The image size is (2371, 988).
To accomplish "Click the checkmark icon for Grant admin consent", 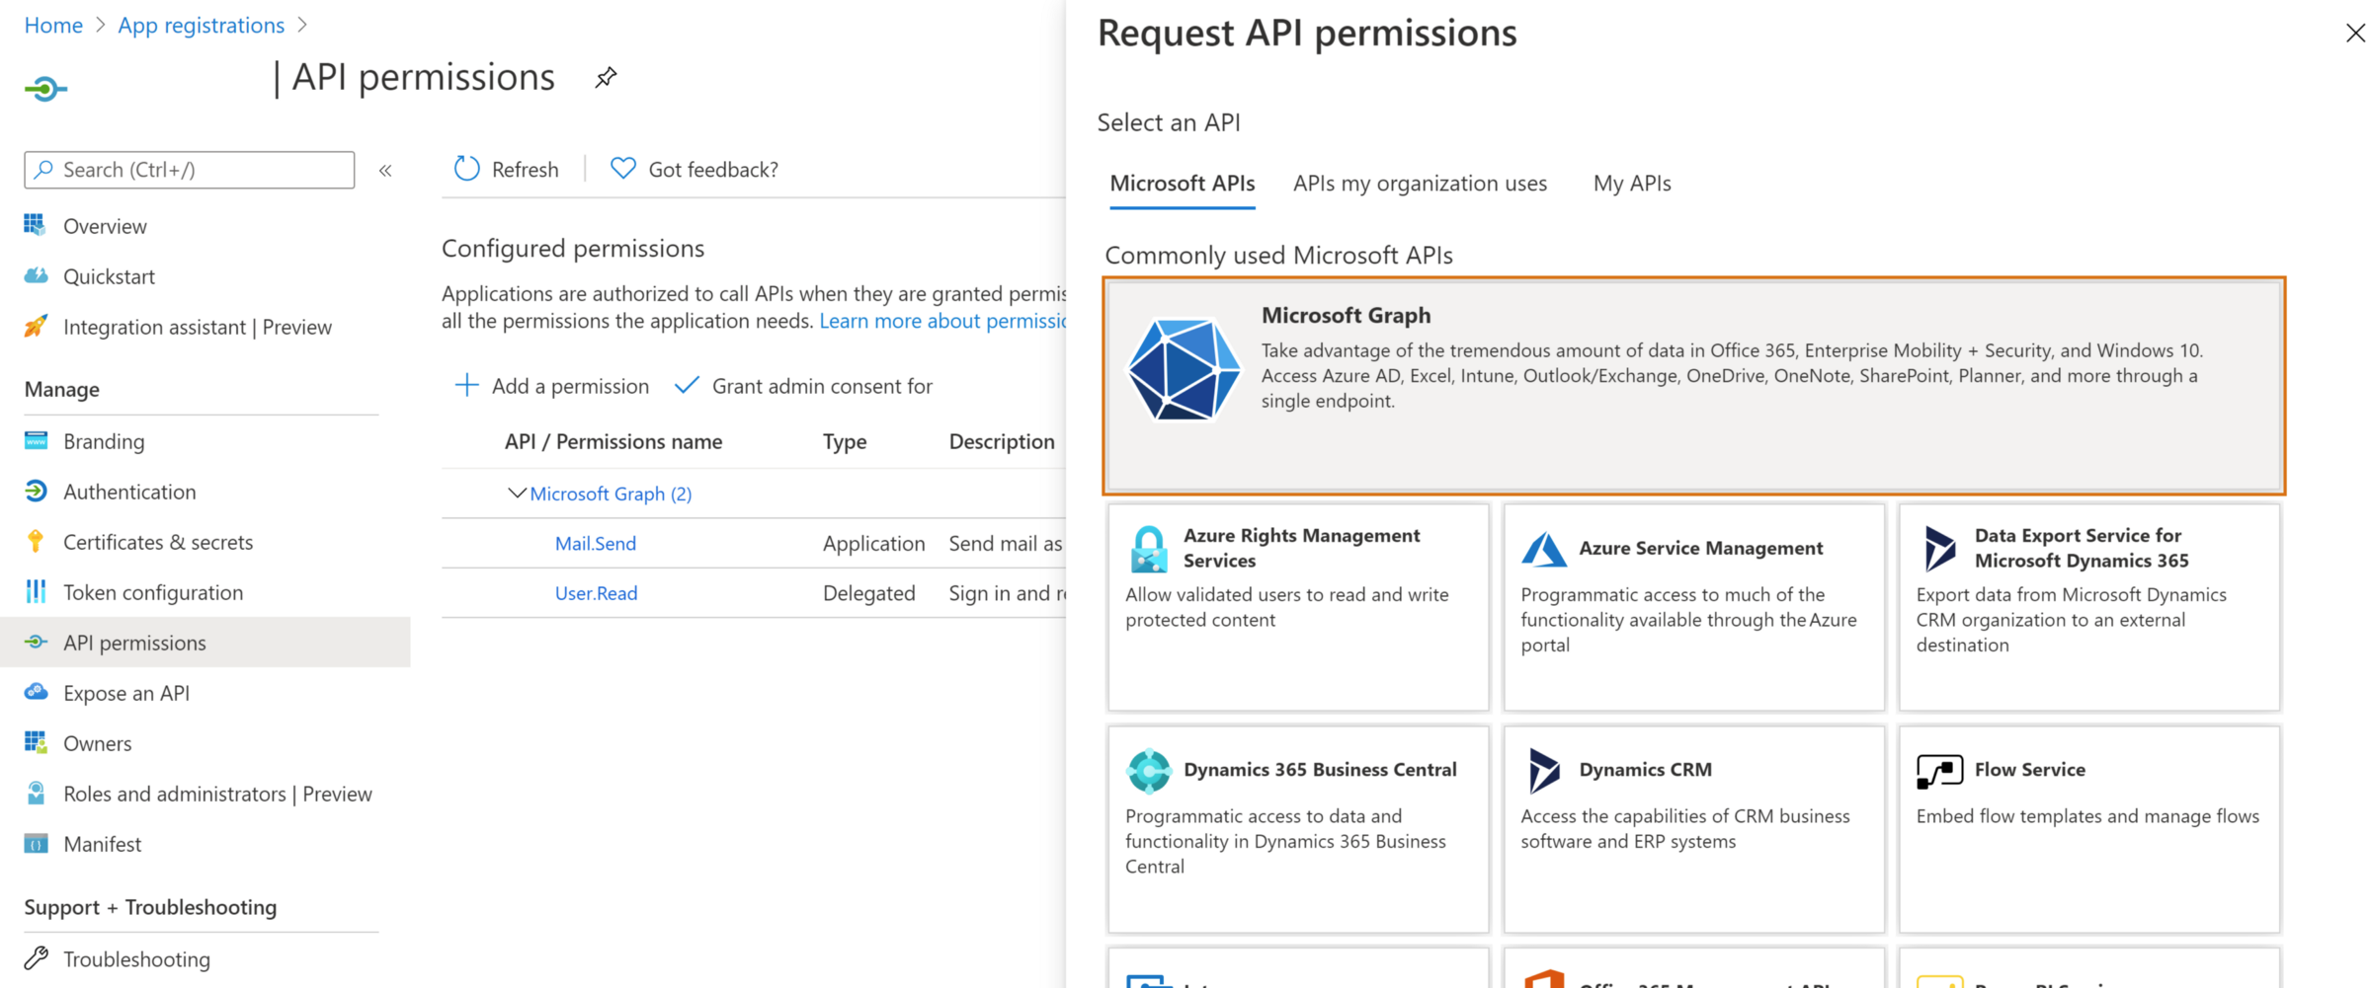I will click(x=687, y=385).
